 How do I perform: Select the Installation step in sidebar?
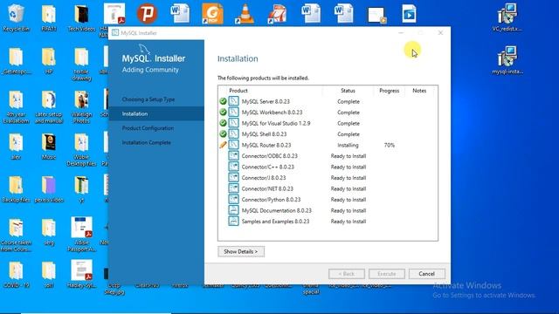(x=156, y=113)
